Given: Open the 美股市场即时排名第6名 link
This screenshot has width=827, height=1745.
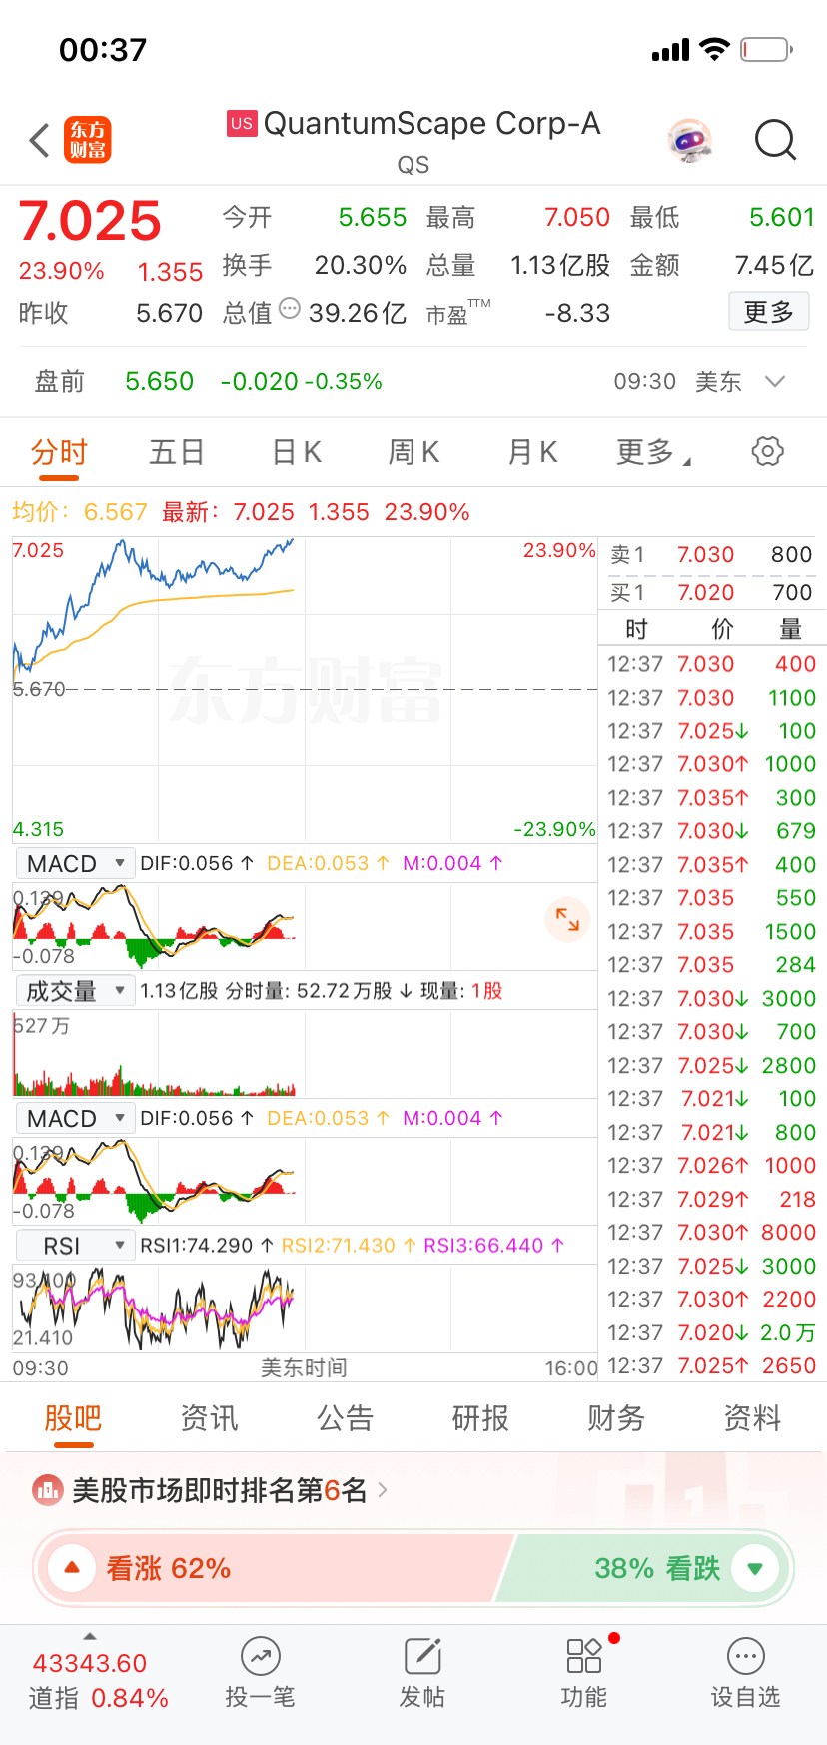Looking at the screenshot, I should click(220, 1491).
